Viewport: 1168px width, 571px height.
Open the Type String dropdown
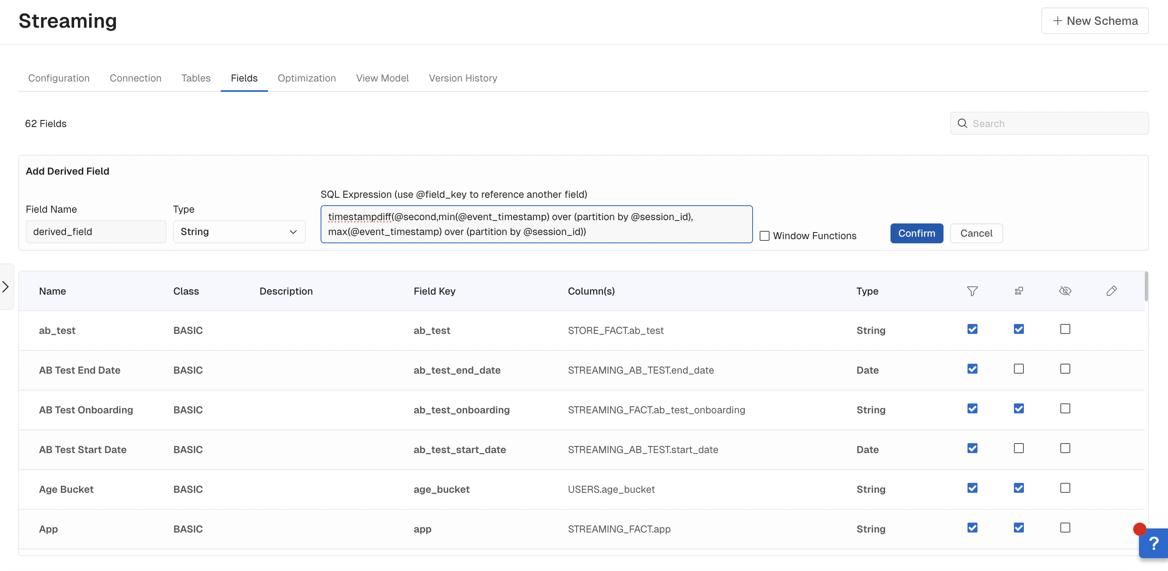pos(239,232)
